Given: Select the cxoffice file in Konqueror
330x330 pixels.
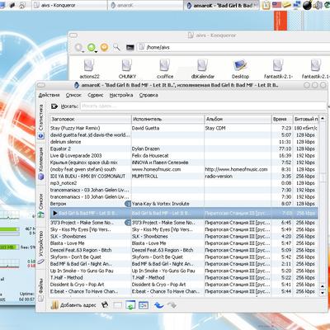Looking at the screenshot, I should [x=165, y=68].
